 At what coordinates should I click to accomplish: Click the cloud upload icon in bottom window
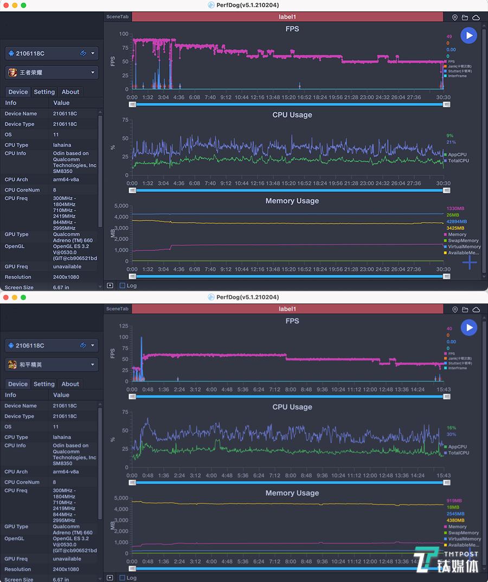tap(476, 309)
